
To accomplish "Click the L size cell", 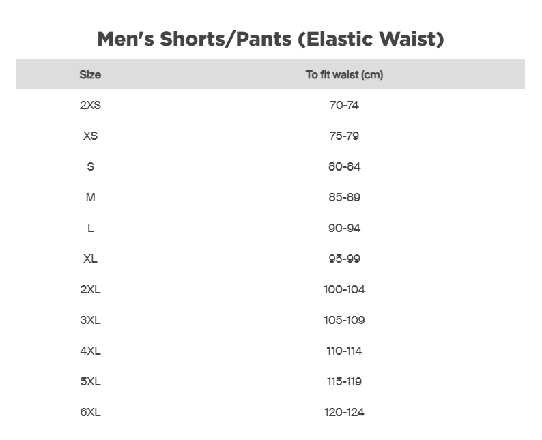I will tap(90, 228).
